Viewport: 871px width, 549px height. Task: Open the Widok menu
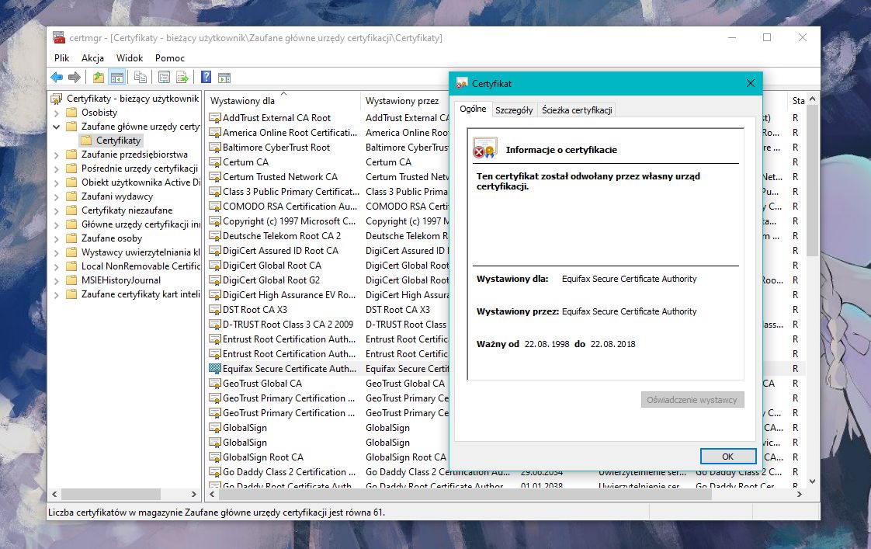pyautogui.click(x=130, y=58)
